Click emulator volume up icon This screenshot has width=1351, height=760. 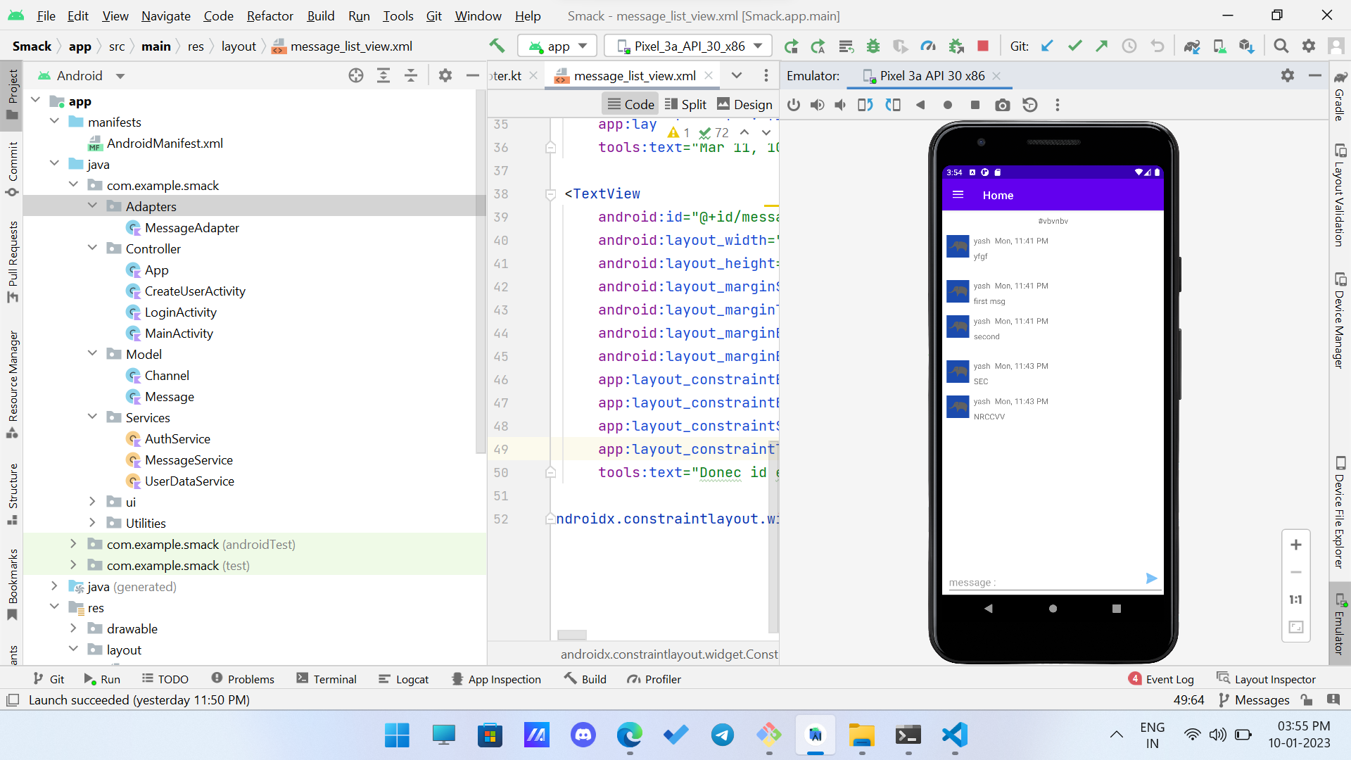point(817,105)
